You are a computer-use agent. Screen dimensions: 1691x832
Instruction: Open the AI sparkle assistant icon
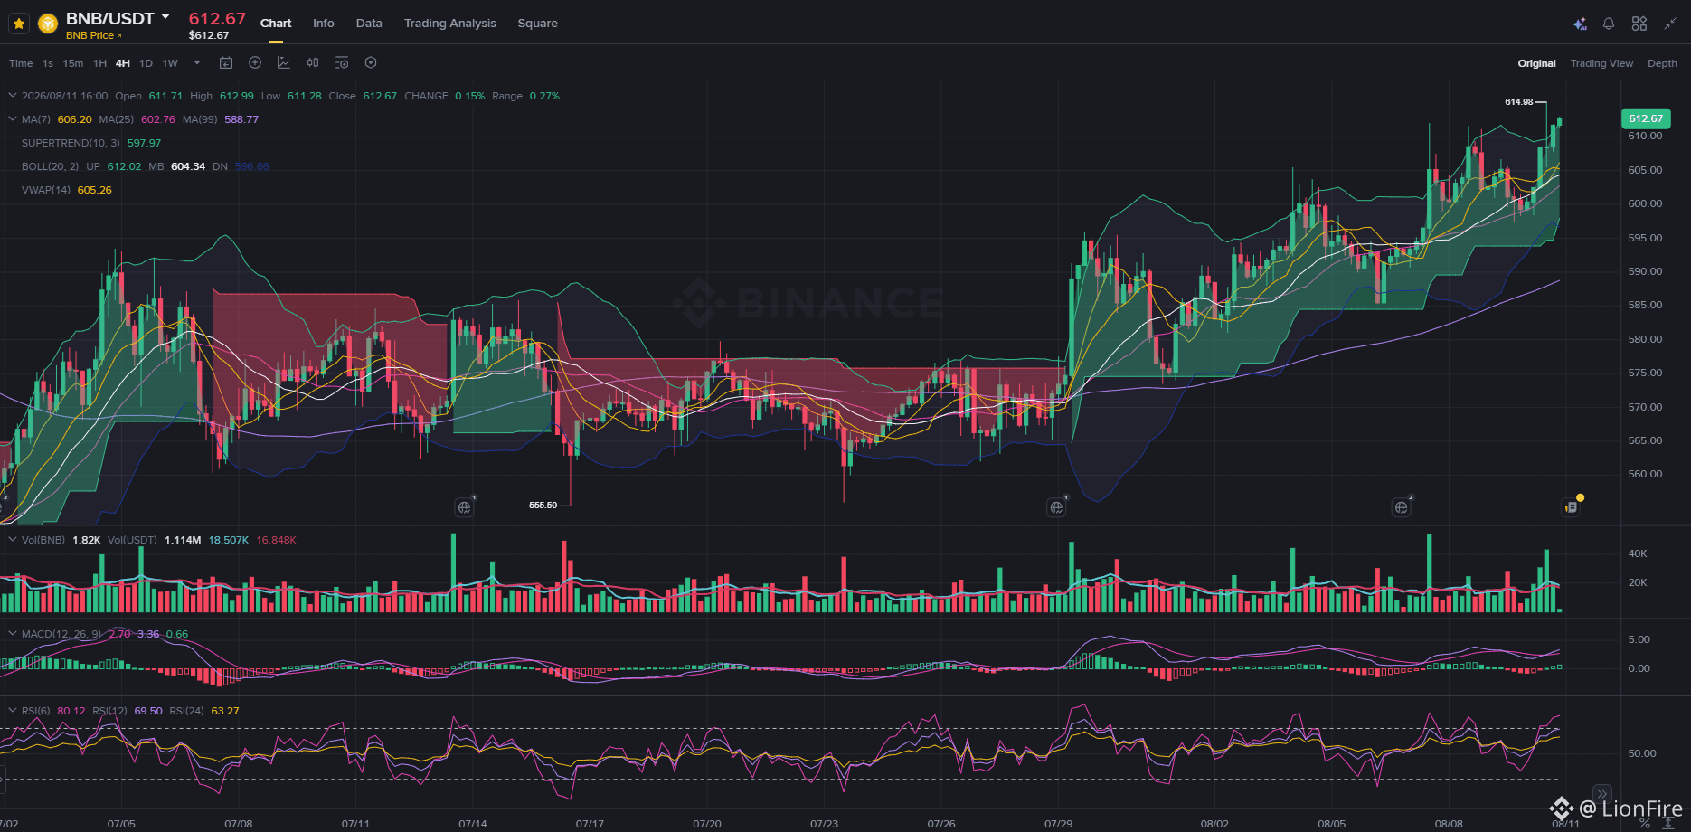[x=1580, y=24]
